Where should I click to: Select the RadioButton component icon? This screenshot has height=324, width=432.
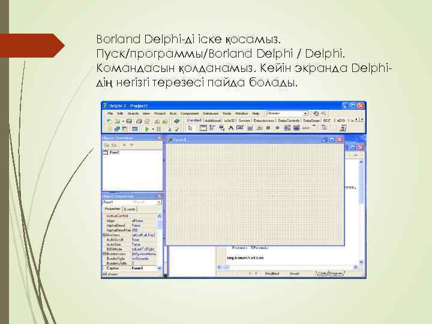click(277, 128)
